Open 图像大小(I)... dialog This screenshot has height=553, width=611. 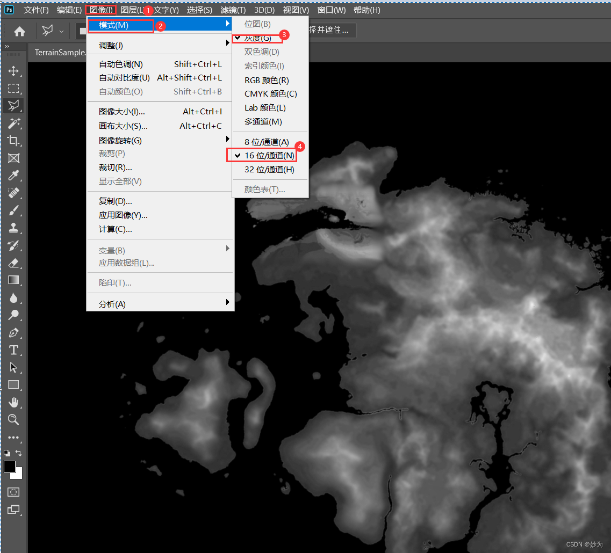(160, 112)
